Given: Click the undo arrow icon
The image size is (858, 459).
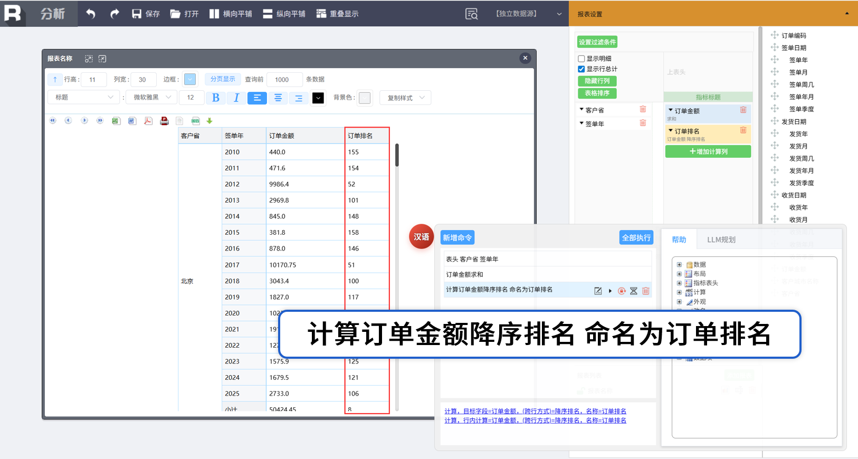Looking at the screenshot, I should tap(91, 14).
